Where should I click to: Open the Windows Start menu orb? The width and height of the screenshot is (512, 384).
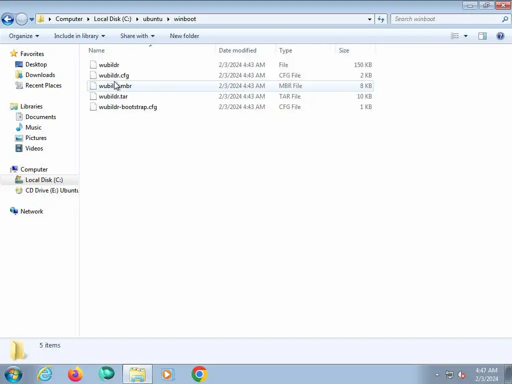click(x=13, y=374)
